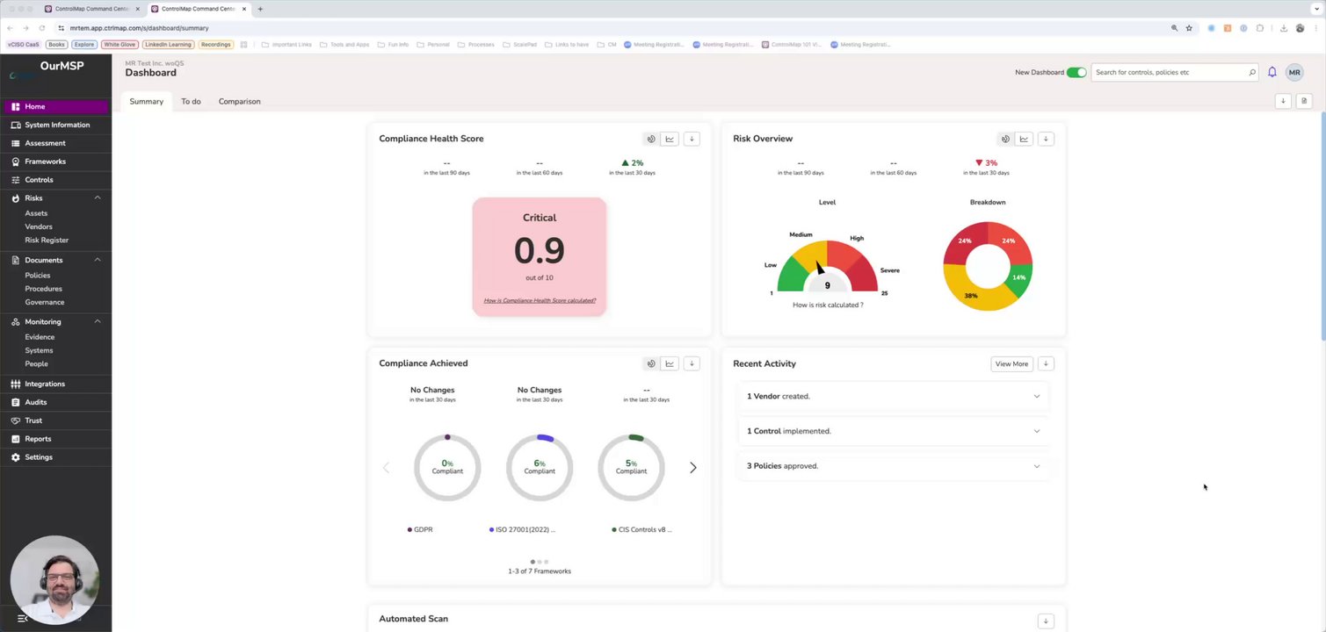Image resolution: width=1326 pixels, height=632 pixels.
Task: Open People under Monitoring
Action: click(x=36, y=363)
